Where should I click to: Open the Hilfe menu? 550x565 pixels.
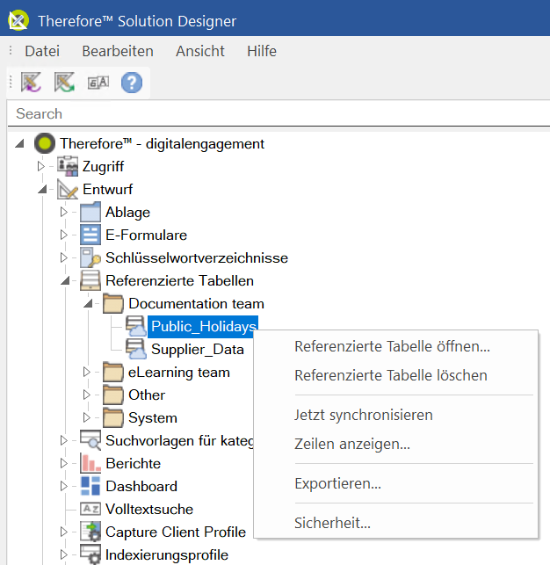(x=262, y=51)
